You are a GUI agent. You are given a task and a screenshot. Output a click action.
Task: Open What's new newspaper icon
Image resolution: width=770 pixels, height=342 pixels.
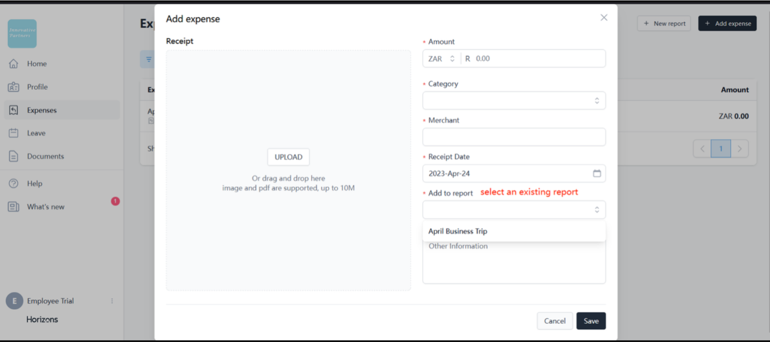[14, 207]
